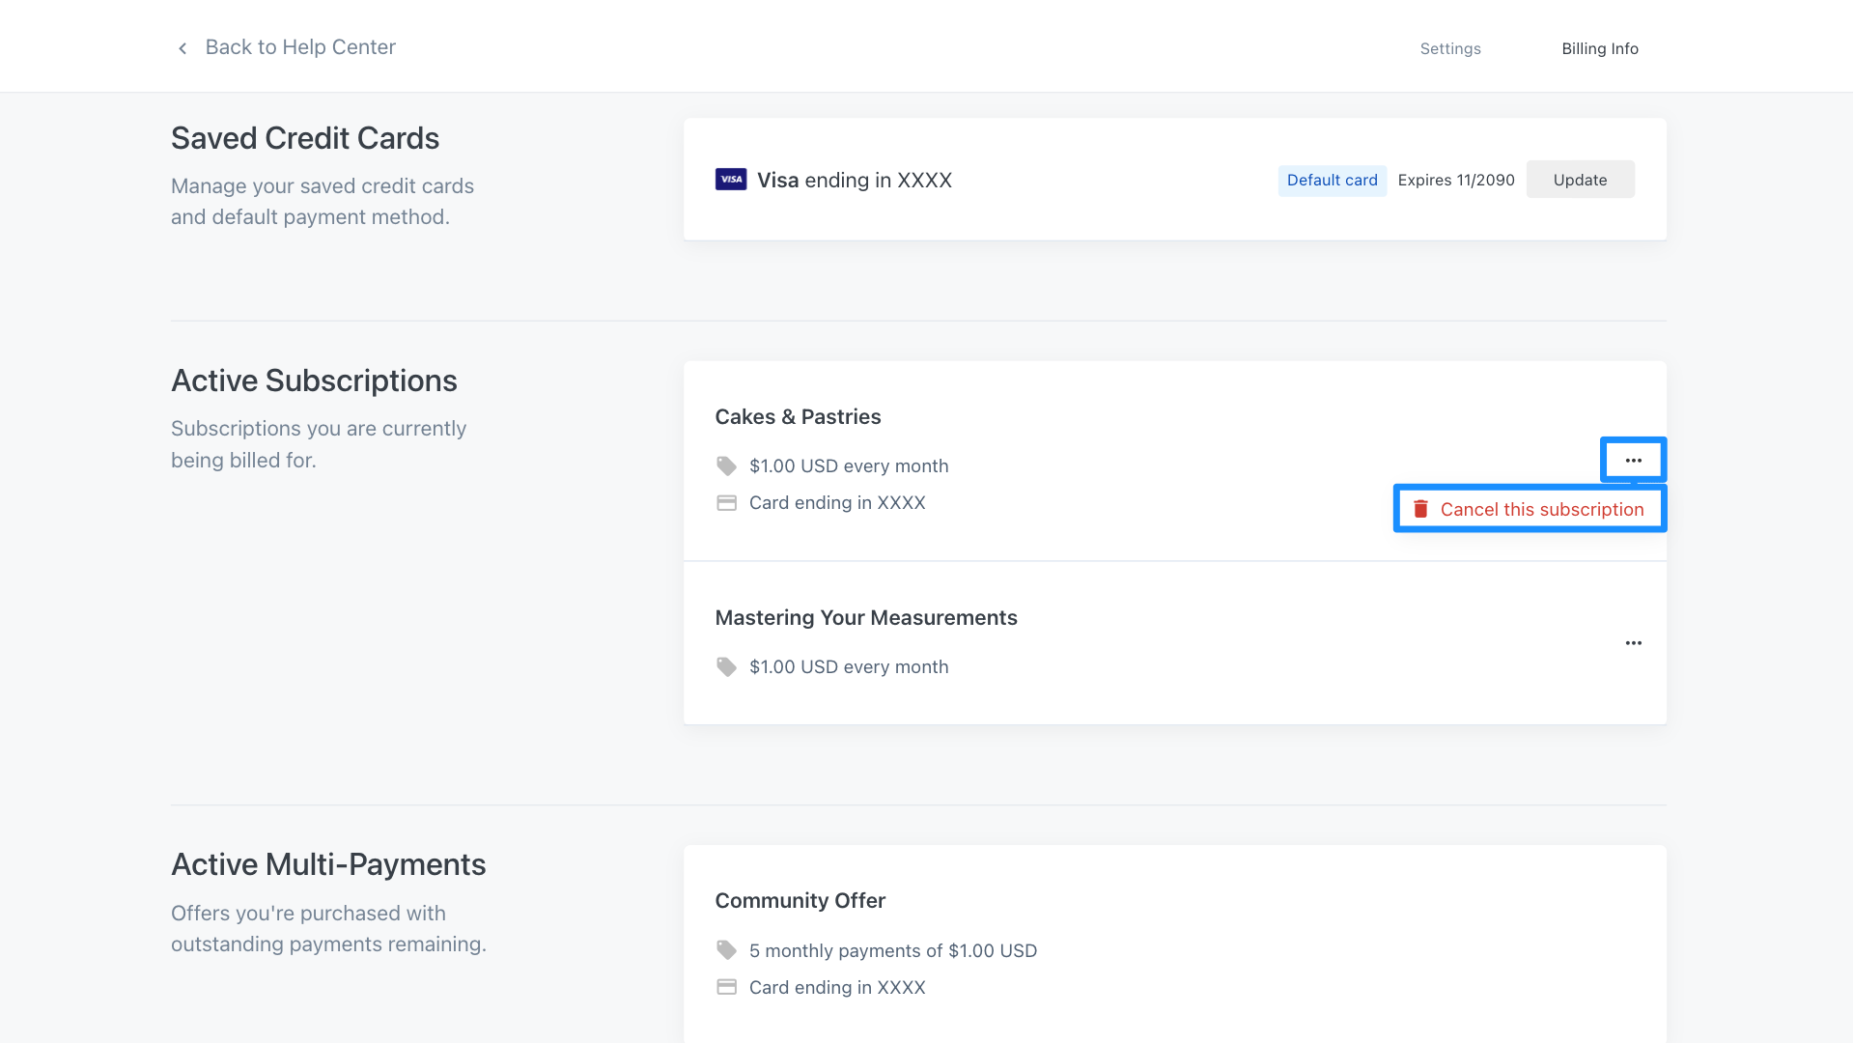The width and height of the screenshot is (1853, 1043).
Task: Switch to the Settings tab
Action: click(1449, 49)
